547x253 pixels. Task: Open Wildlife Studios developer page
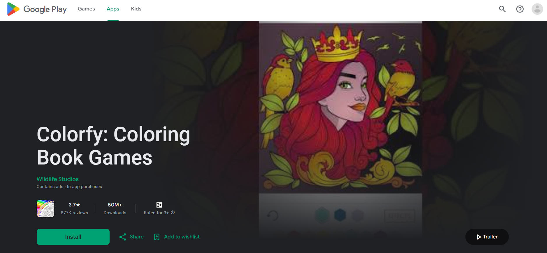pyautogui.click(x=58, y=179)
